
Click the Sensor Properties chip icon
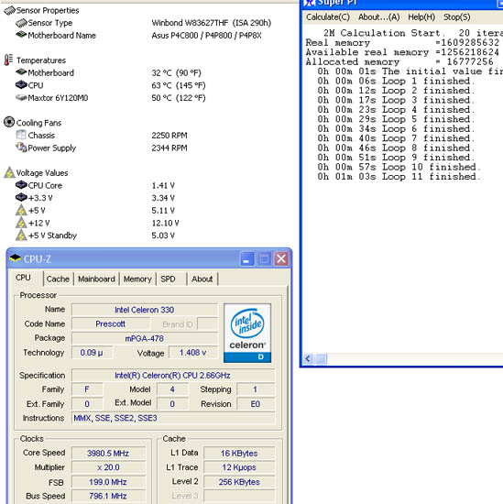(x=9, y=11)
